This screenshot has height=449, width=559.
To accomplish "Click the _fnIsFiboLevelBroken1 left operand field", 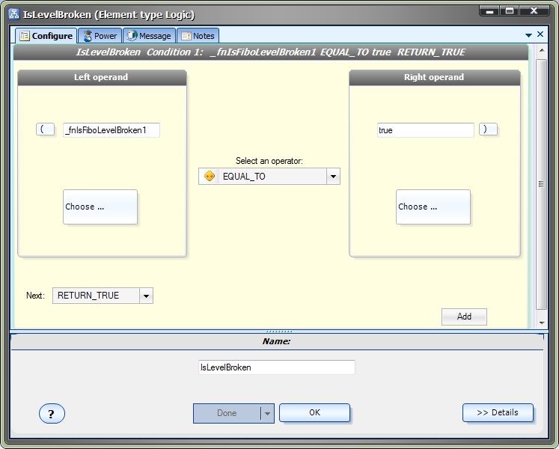I will [112, 129].
